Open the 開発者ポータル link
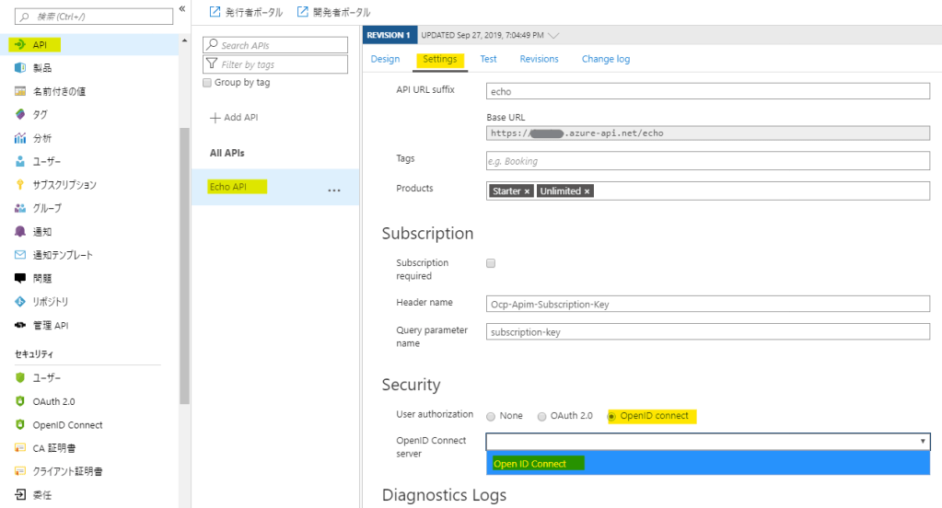The height and width of the screenshot is (508, 942). (x=333, y=12)
